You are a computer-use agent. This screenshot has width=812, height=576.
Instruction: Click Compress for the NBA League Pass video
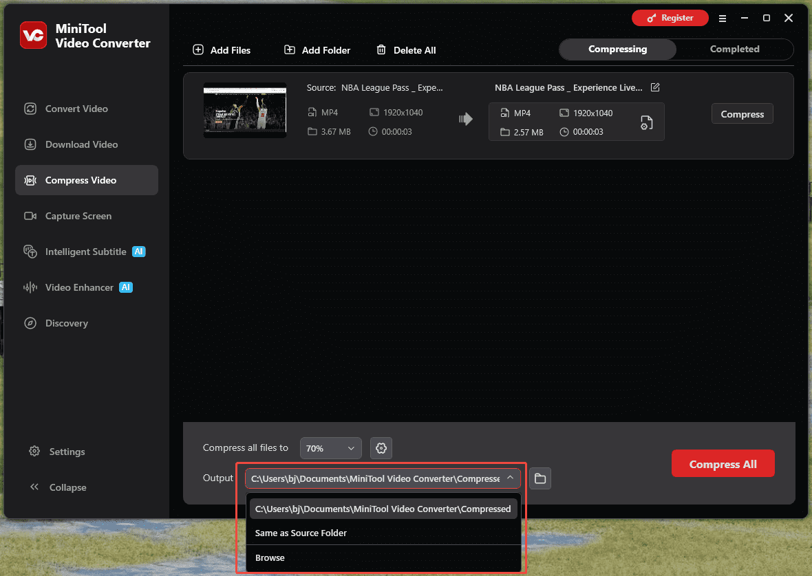(742, 113)
